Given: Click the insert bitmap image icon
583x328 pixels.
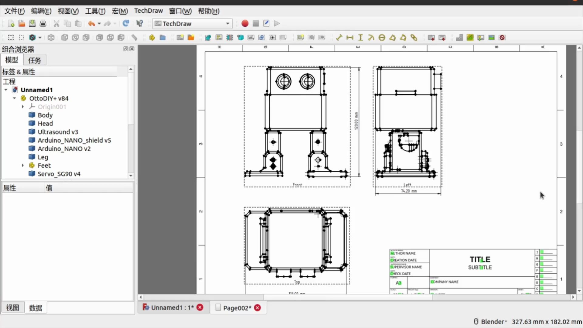Looking at the screenshot, I should 492,38.
